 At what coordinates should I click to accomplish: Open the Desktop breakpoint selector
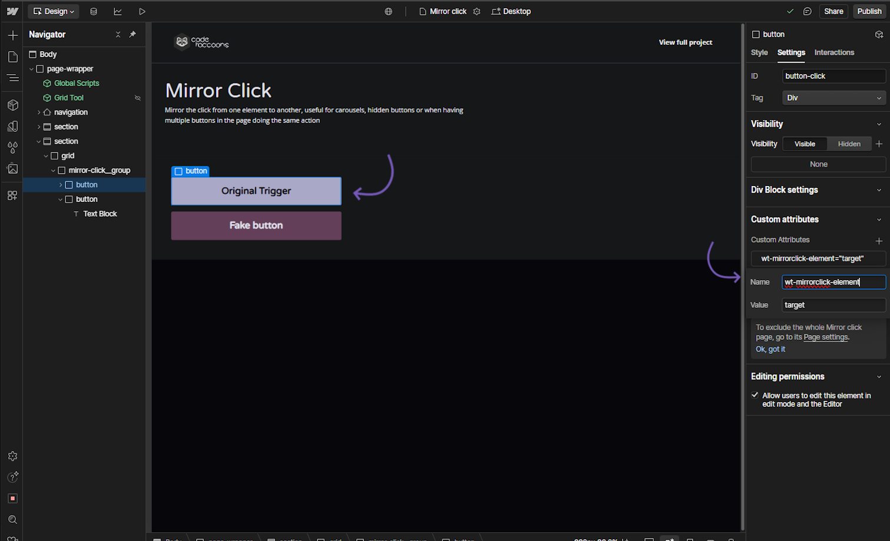pos(511,11)
